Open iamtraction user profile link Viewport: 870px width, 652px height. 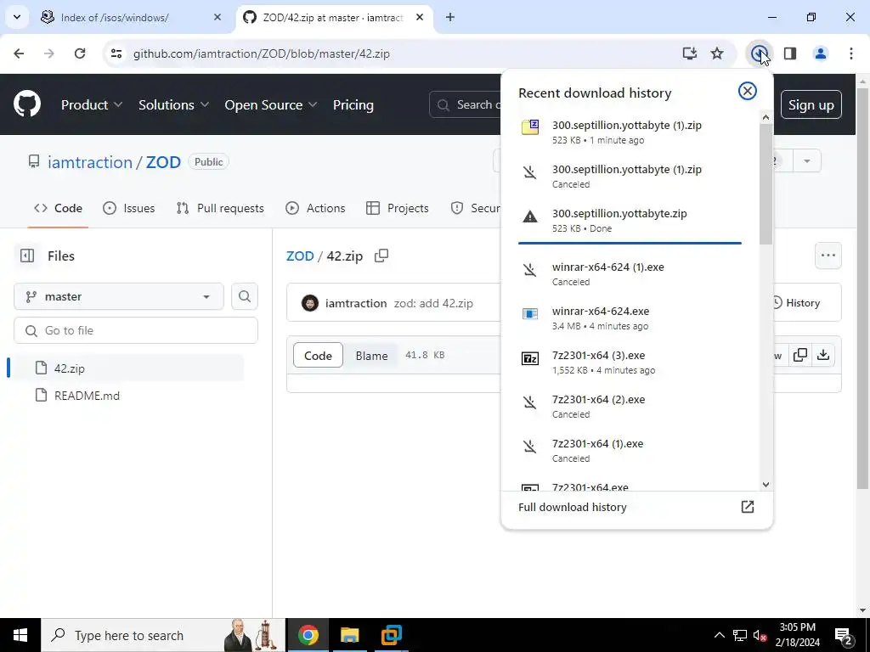(90, 162)
